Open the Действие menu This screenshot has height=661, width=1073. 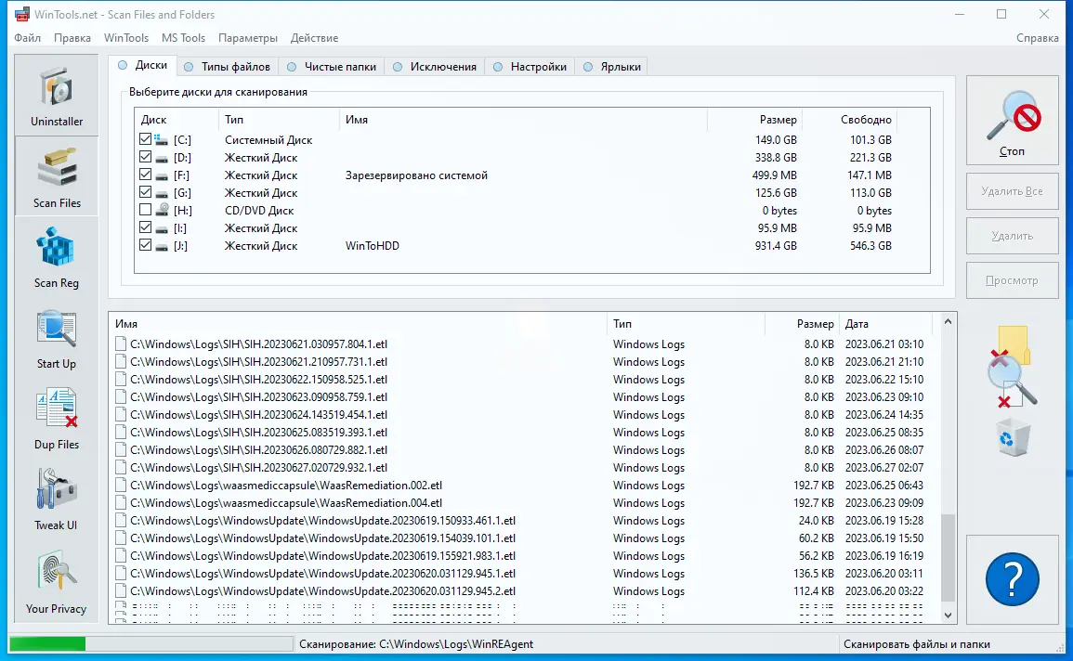314,37
